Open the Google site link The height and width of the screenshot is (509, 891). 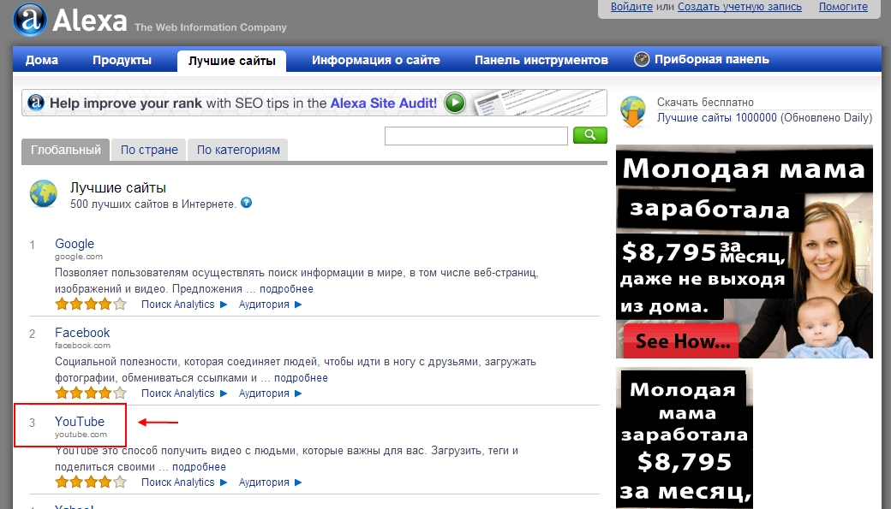75,244
